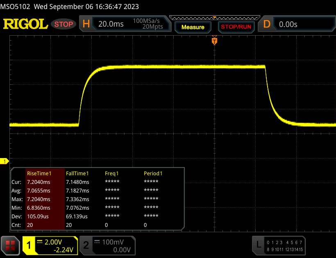Screen dimensions: 336x258
Task: Select the RiseTime1 measurement column header
Action: [40, 173]
